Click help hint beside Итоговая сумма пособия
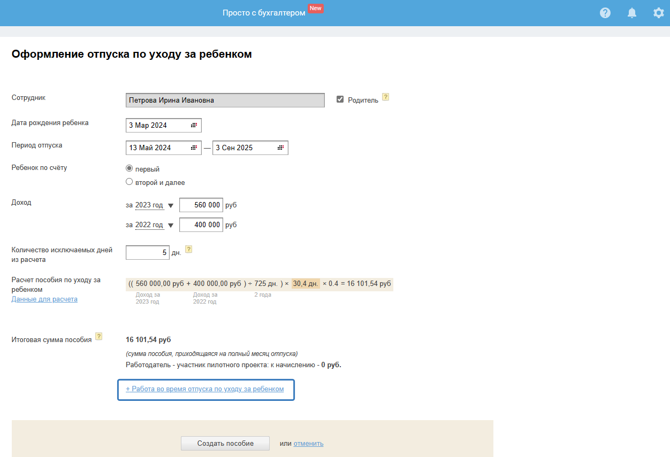Viewport: 670px width, 457px height. click(x=98, y=337)
